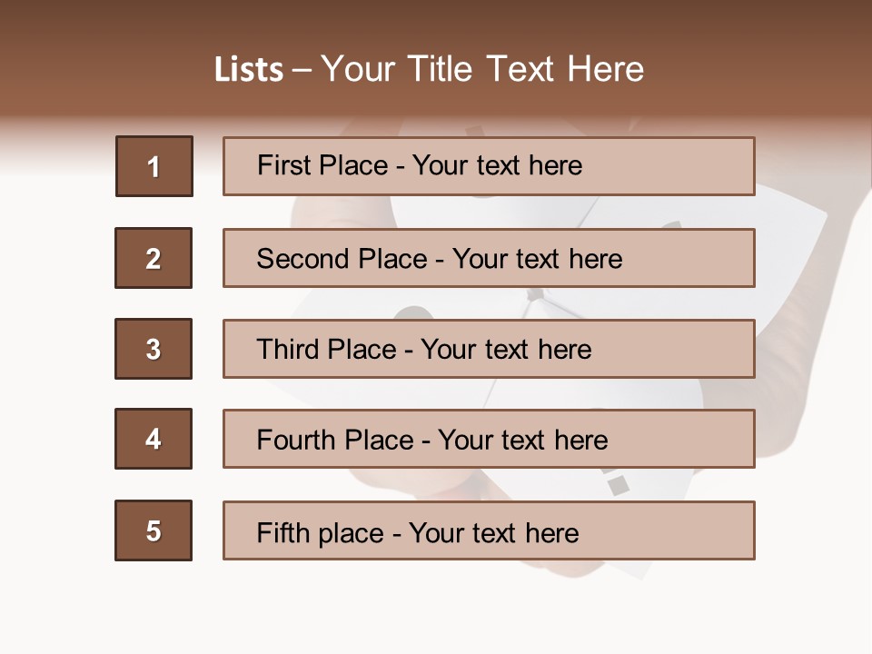Place cursor on the word 'Third'
The width and height of the screenshot is (872, 654).
click(290, 350)
